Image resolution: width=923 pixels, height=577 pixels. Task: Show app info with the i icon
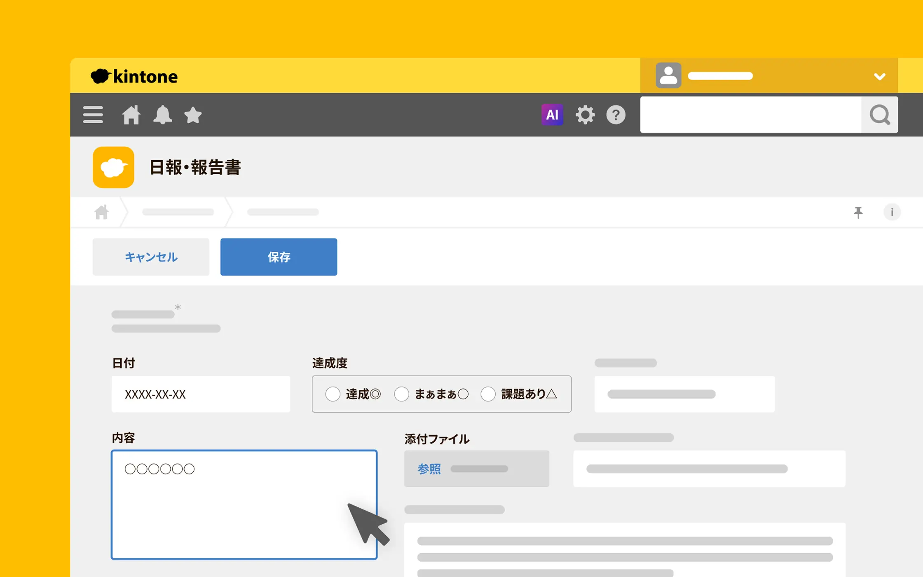pyautogui.click(x=892, y=212)
